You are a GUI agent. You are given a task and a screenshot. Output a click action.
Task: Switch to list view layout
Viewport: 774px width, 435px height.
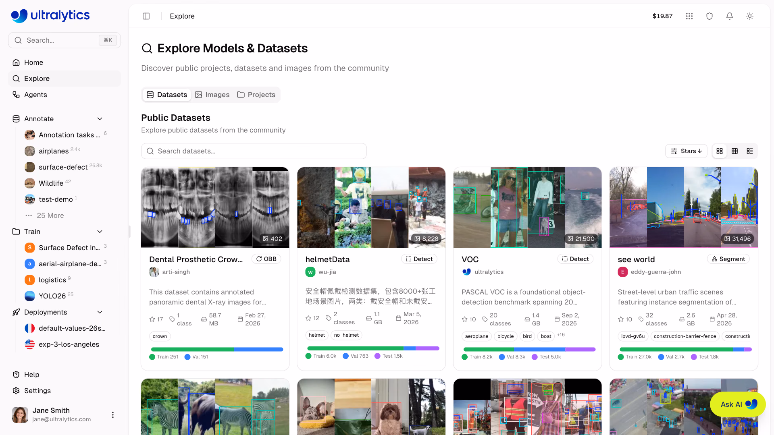(x=750, y=151)
